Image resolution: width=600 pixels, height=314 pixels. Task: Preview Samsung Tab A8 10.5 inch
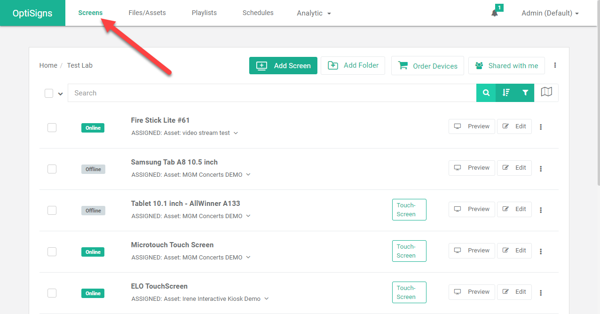click(472, 168)
